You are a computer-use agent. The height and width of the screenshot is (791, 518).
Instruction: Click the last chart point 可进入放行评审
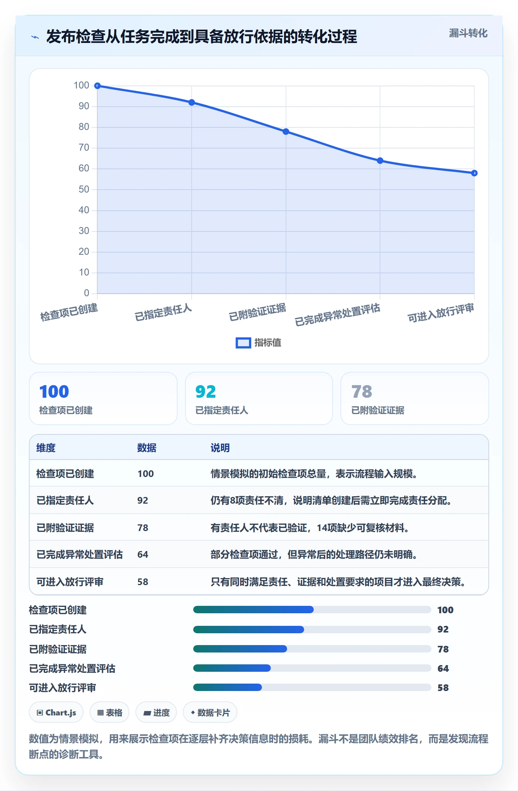pyautogui.click(x=474, y=173)
